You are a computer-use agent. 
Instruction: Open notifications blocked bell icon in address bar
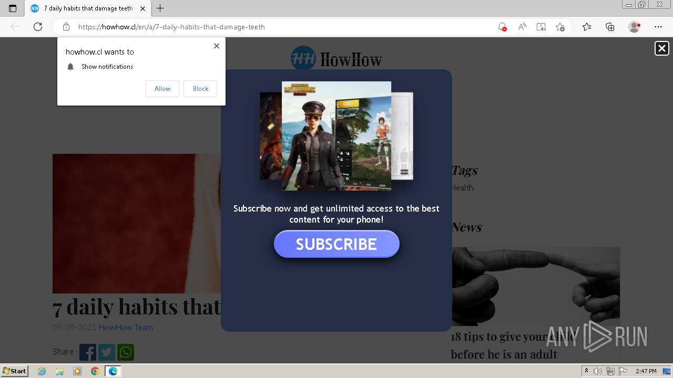(502, 27)
